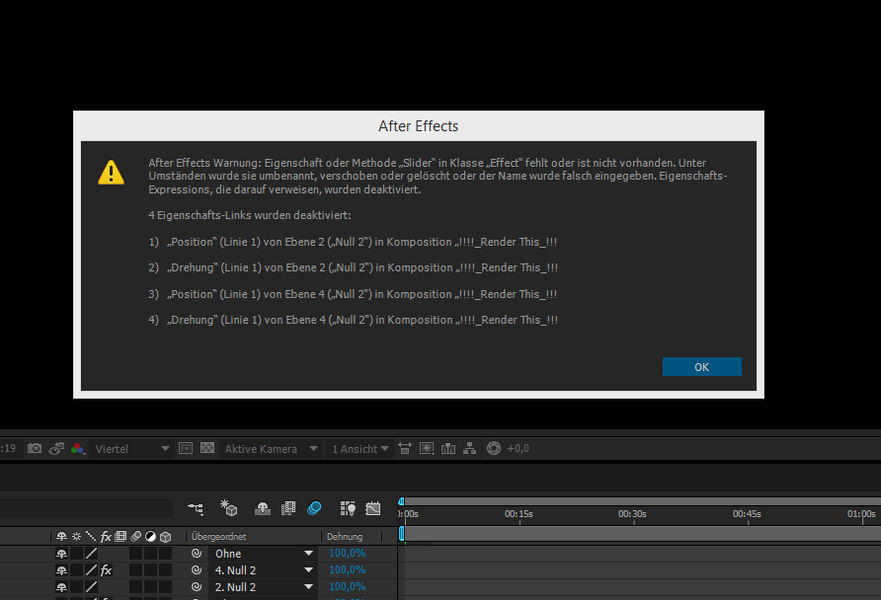This screenshot has width=881, height=600.
Task: Toggle the transparency grid checkerboard
Action: tap(207, 448)
